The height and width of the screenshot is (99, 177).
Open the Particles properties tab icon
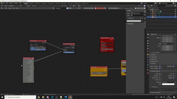point(148,60)
